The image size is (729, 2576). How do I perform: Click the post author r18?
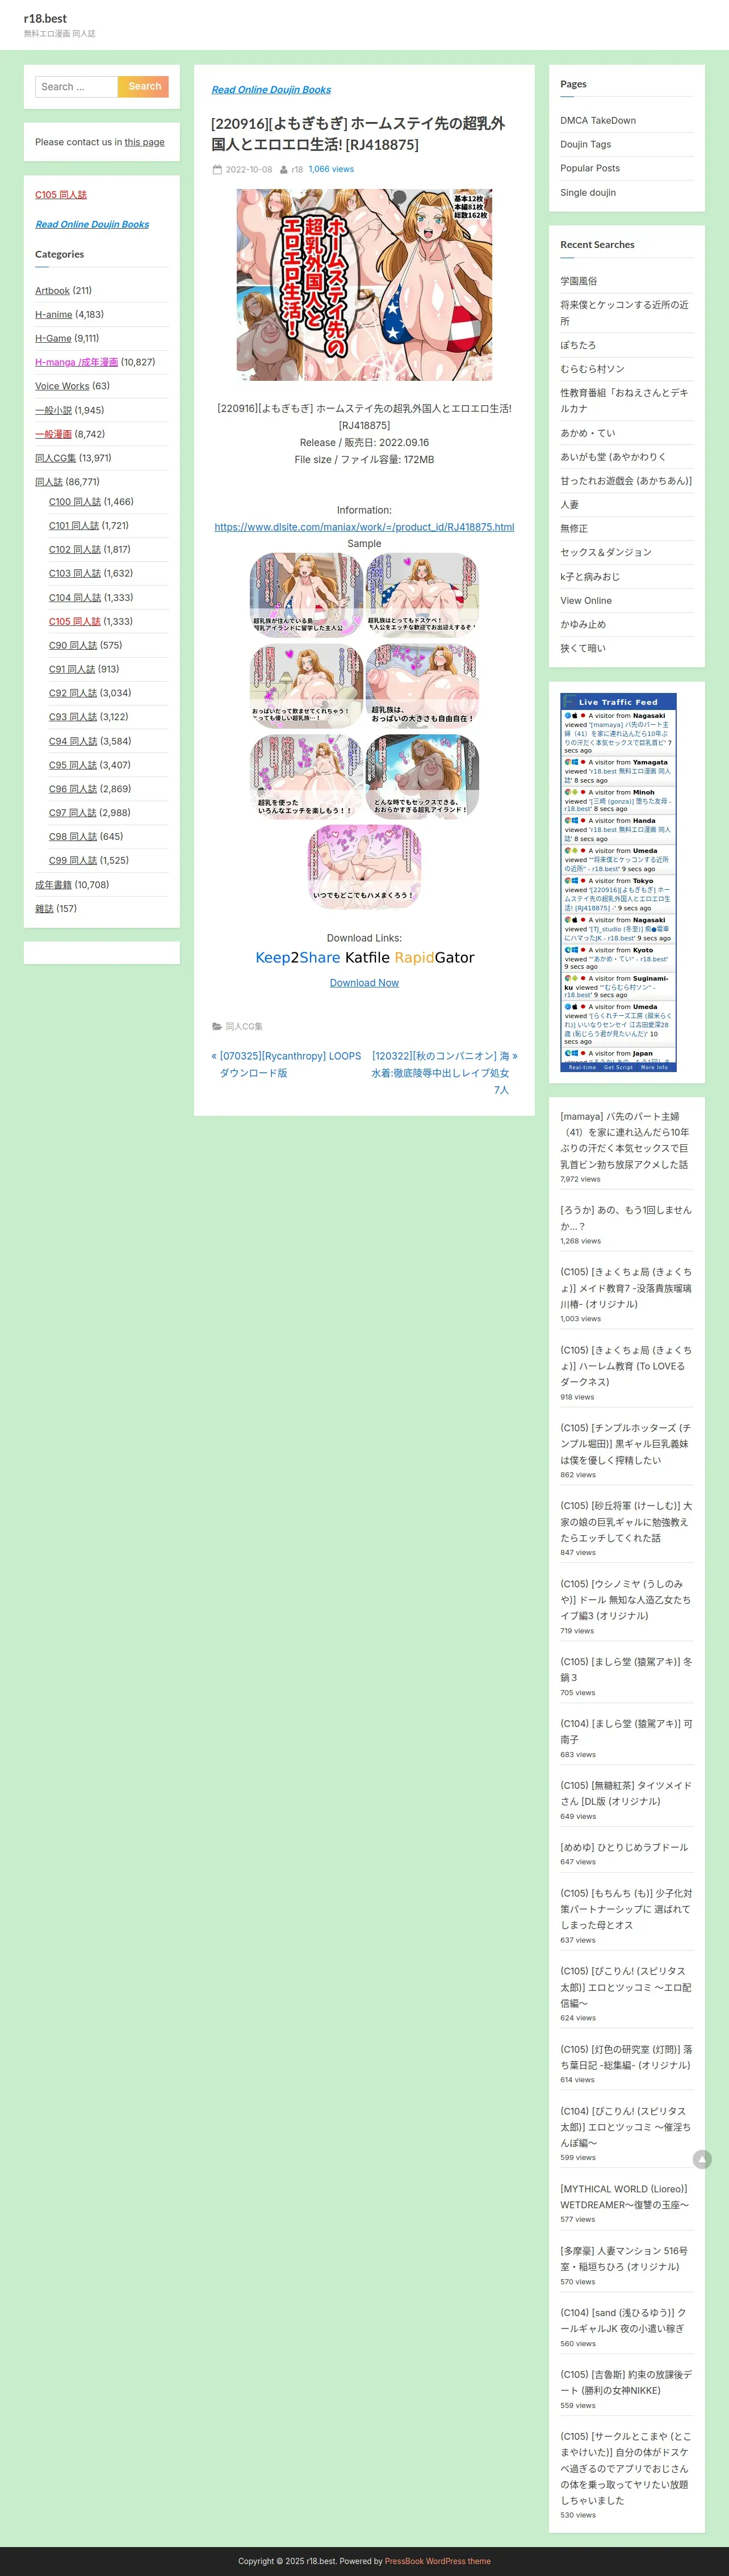pos(297,170)
